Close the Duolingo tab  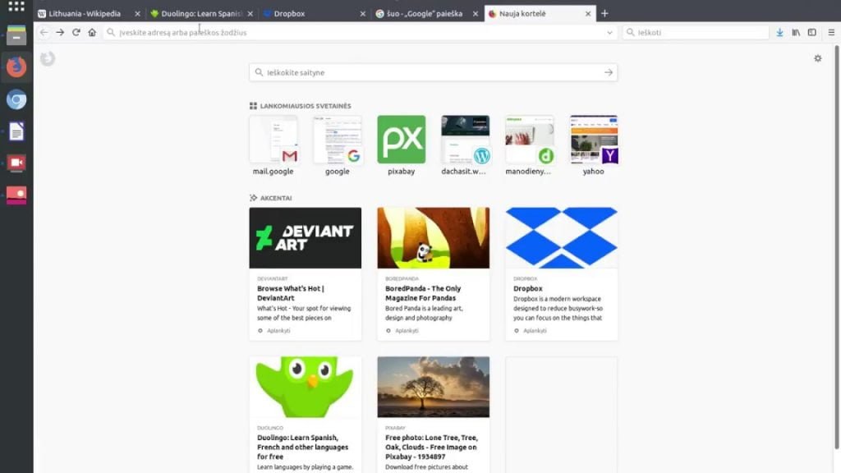(250, 14)
